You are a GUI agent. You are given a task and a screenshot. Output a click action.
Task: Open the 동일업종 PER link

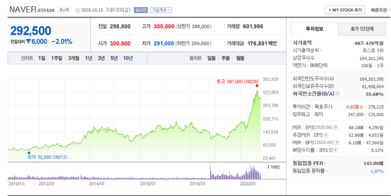click(x=308, y=163)
